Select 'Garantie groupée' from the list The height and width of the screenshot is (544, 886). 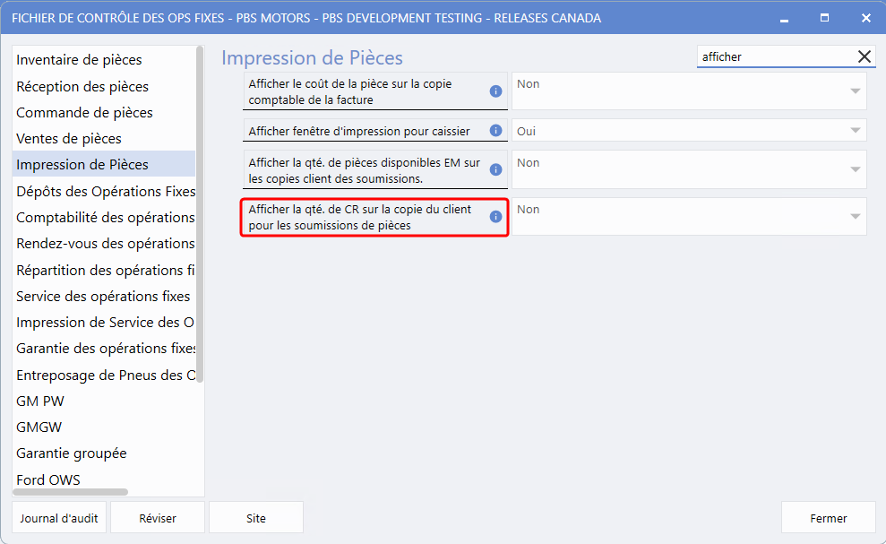72,453
